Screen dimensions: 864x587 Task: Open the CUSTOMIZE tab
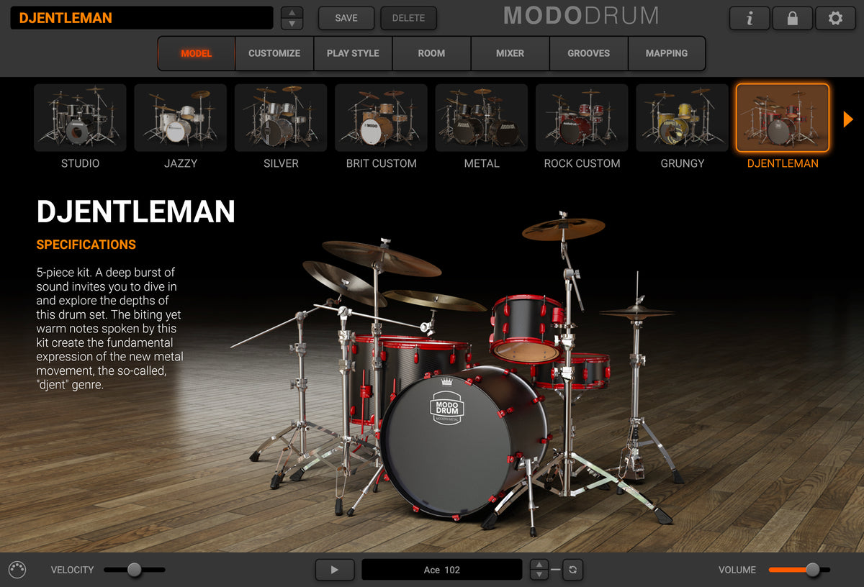tap(274, 53)
